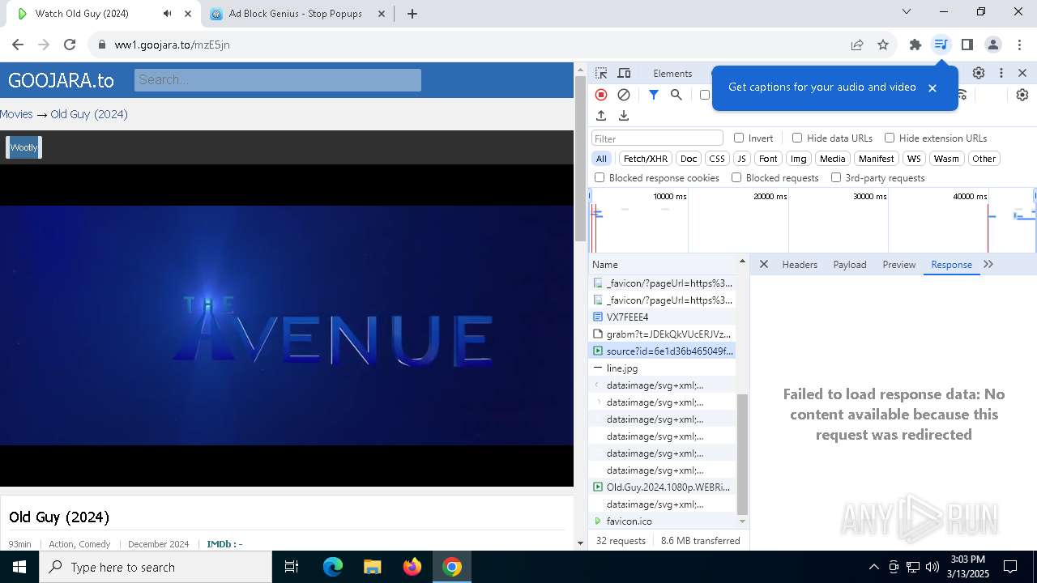Open the Payload tab
This screenshot has height=583, width=1037.
(850, 264)
